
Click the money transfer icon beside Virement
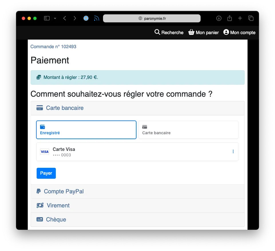(39, 205)
